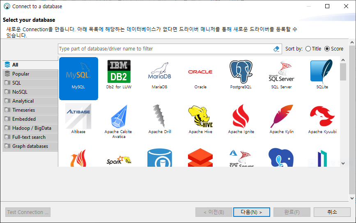The image size is (356, 223).
Task: Click the driver list scrollbar down arrow
Action: click(343, 163)
